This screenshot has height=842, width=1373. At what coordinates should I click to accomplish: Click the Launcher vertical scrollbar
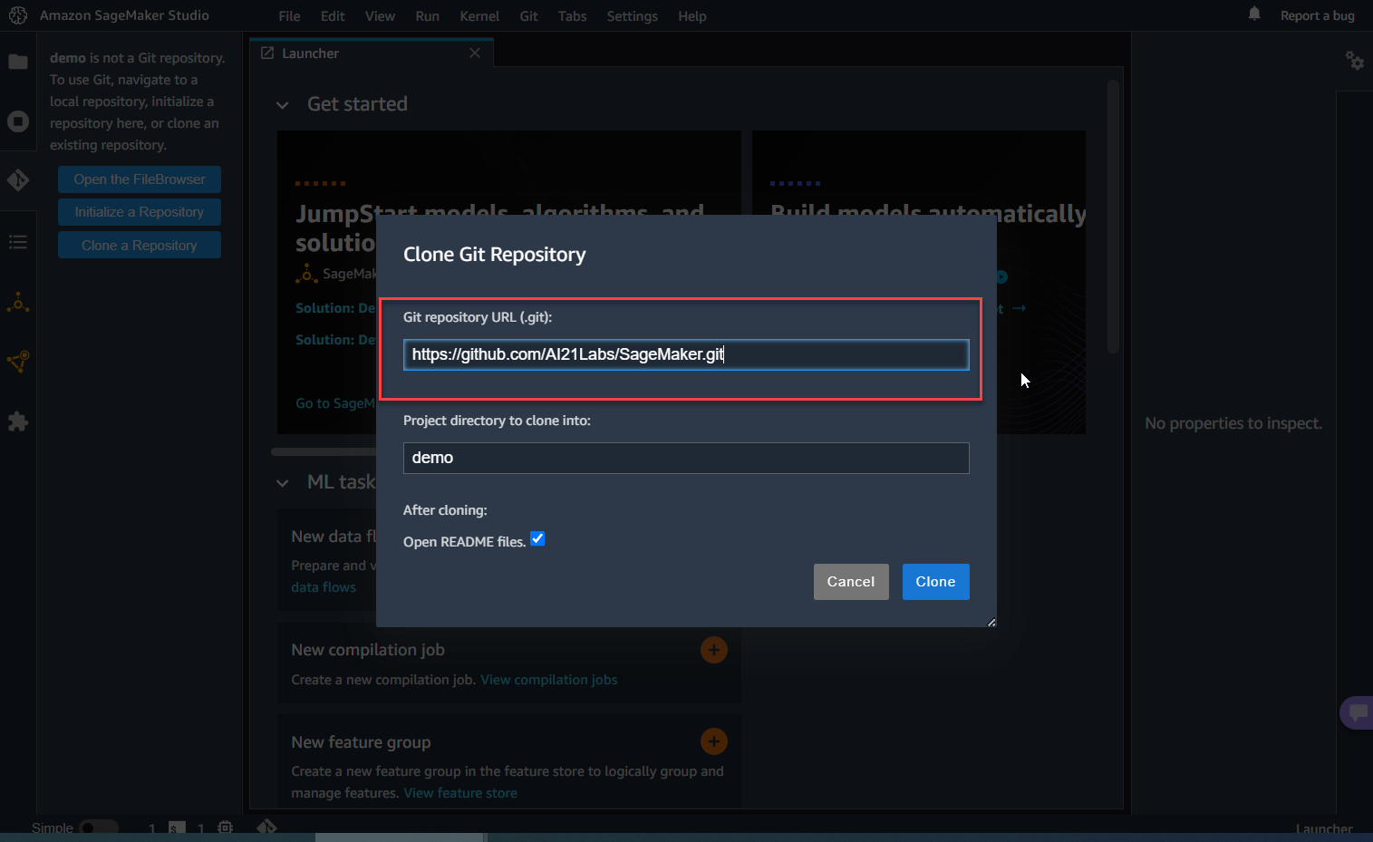pos(1114,218)
